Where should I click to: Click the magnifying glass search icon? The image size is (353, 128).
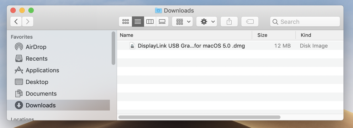click(x=275, y=22)
